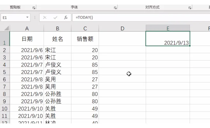Expand the Name Box dropdown arrow
210x128 pixels.
pyautogui.click(x=27, y=17)
